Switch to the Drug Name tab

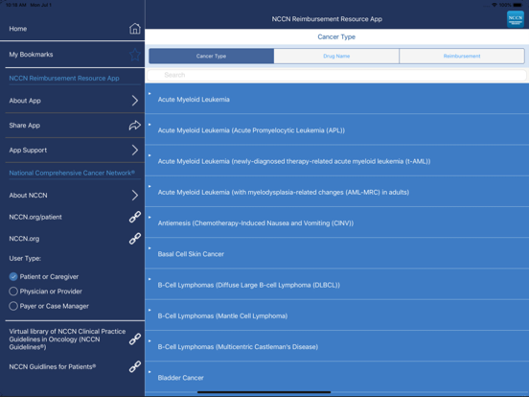click(x=336, y=56)
